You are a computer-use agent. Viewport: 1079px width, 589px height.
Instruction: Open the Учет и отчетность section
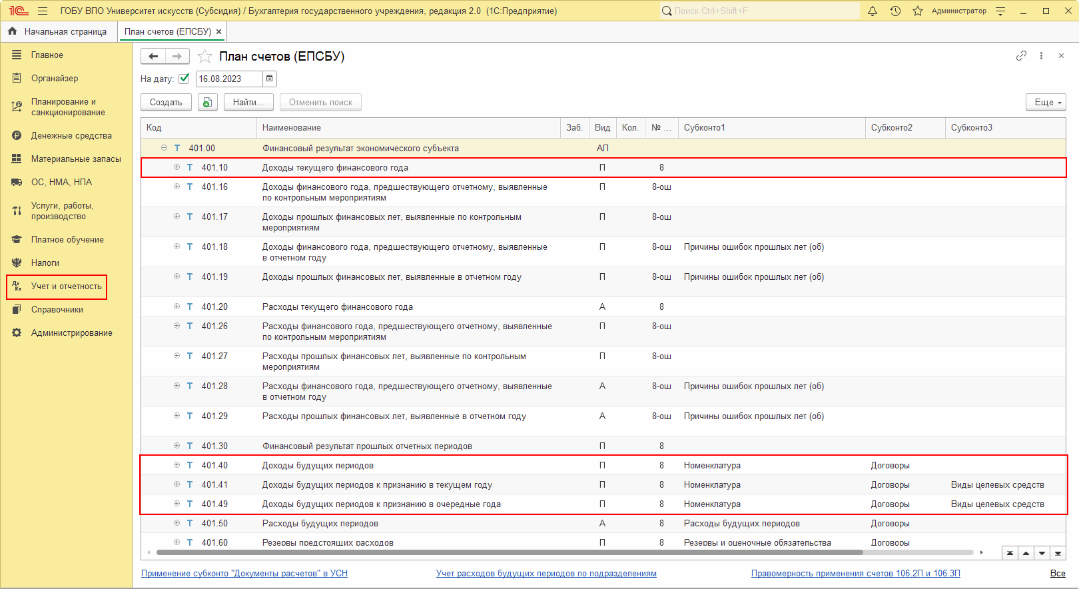tap(66, 286)
